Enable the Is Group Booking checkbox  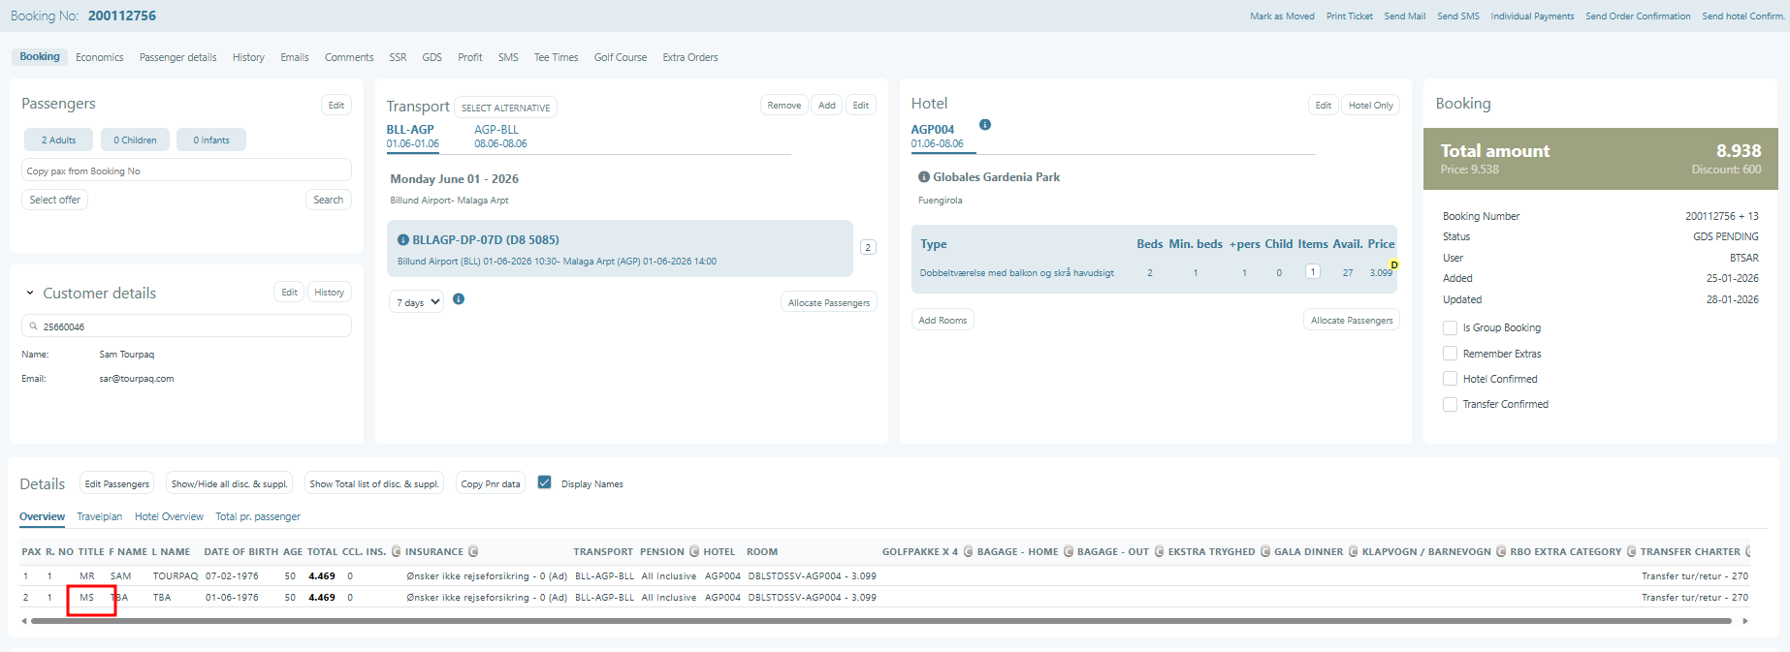point(1450,328)
